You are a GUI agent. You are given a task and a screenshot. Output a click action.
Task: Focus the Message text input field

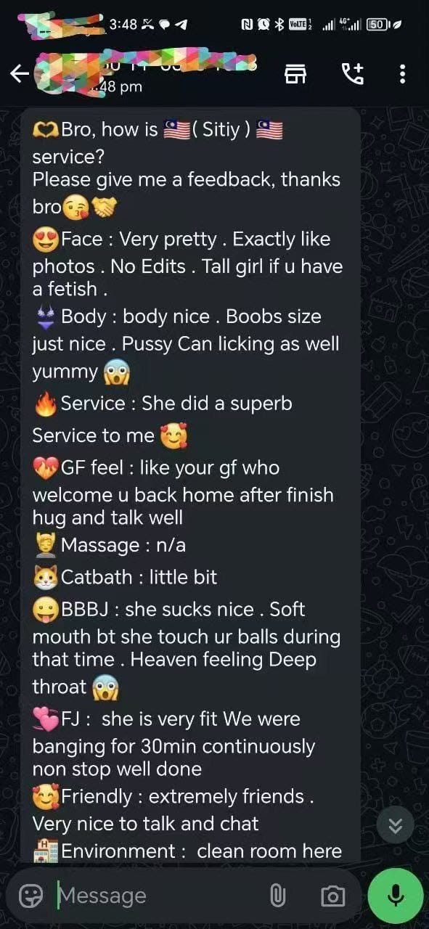tap(160, 896)
